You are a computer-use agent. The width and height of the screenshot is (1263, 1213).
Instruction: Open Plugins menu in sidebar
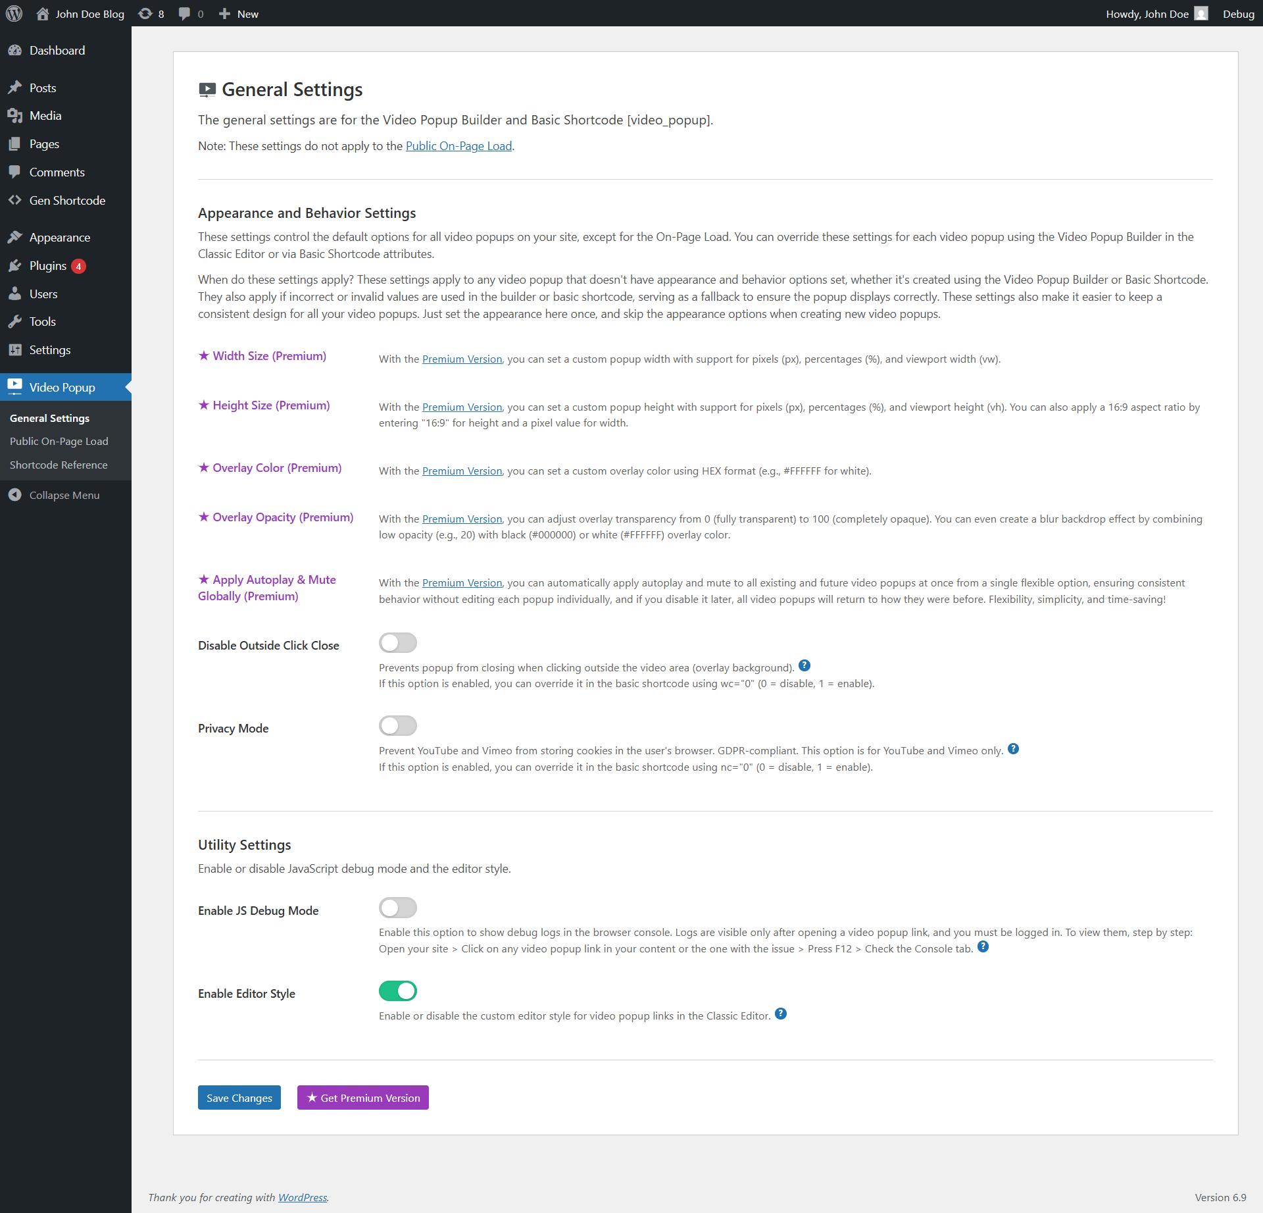click(x=48, y=266)
